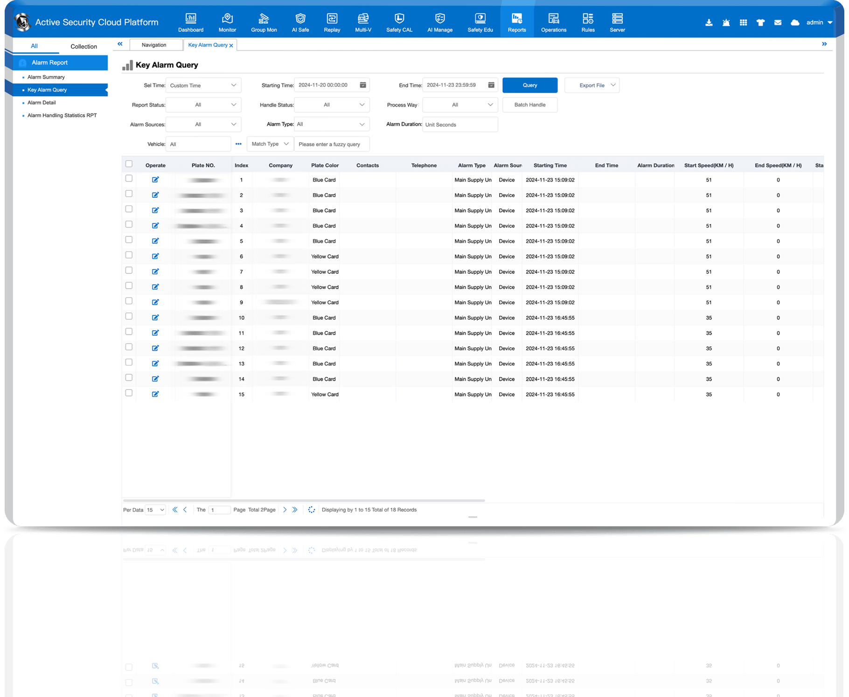Check the checkbox for row index 6
This screenshot has width=849, height=697.
tap(129, 255)
